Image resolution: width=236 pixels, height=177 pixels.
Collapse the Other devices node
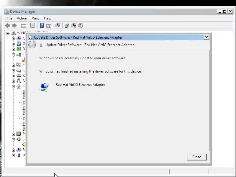pos(13,86)
